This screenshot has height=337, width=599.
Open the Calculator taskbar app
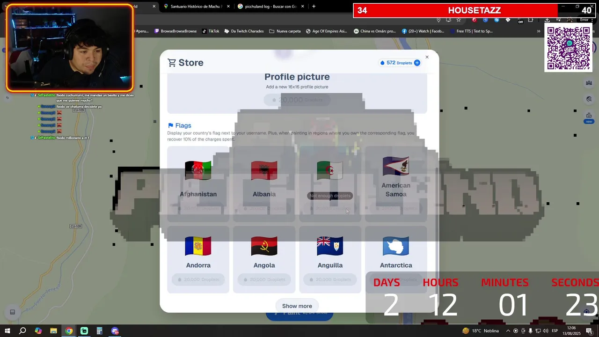[99, 331]
